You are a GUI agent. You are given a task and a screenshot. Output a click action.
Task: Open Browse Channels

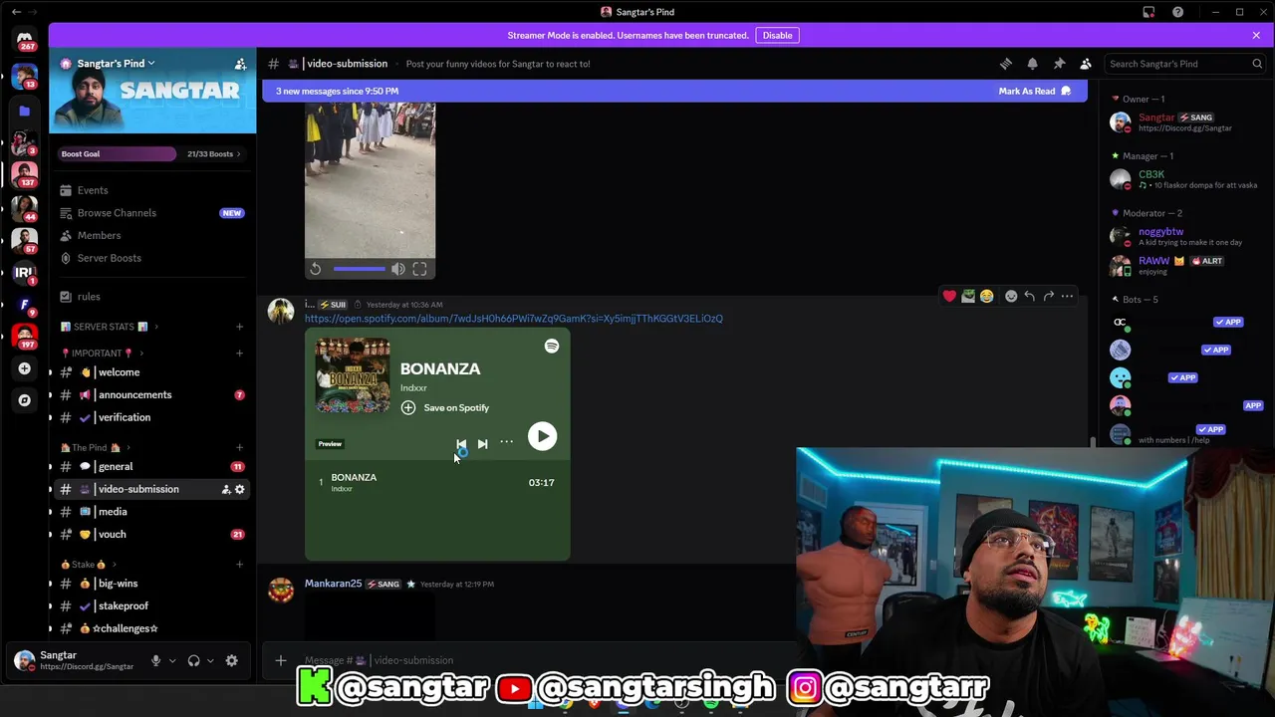tap(151, 213)
